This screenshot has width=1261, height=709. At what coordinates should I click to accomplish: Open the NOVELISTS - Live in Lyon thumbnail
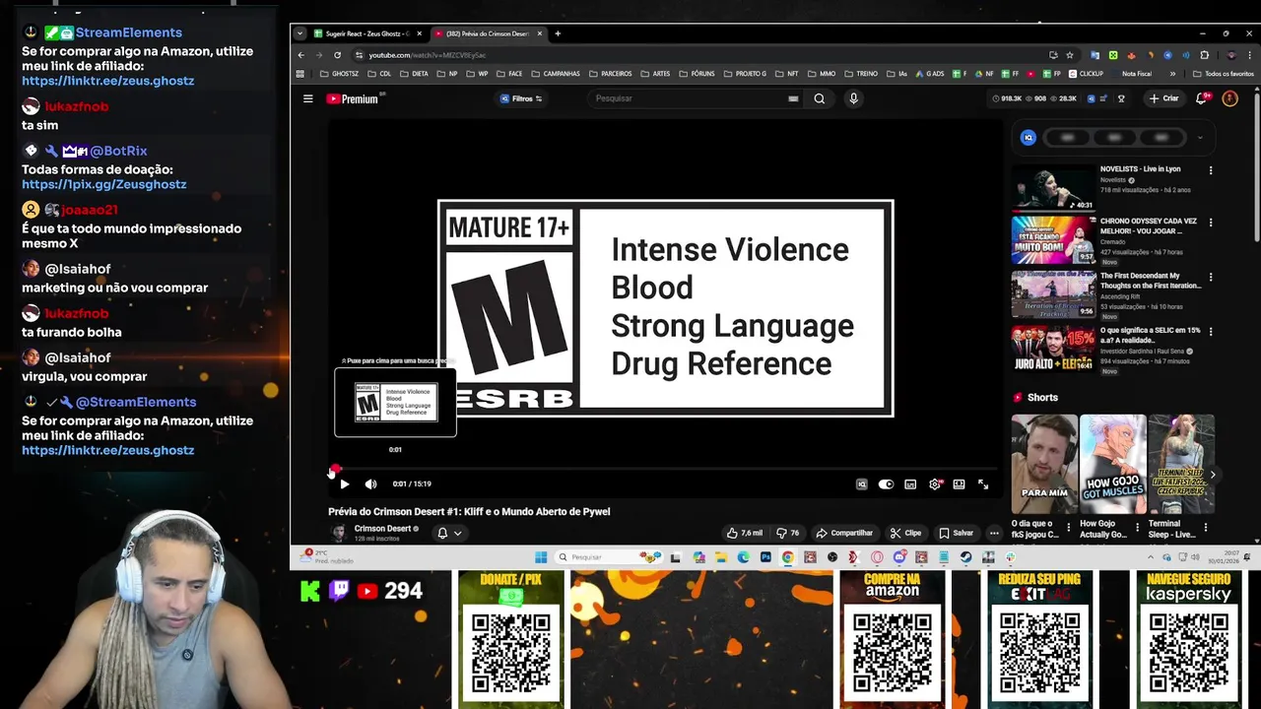(x=1053, y=187)
